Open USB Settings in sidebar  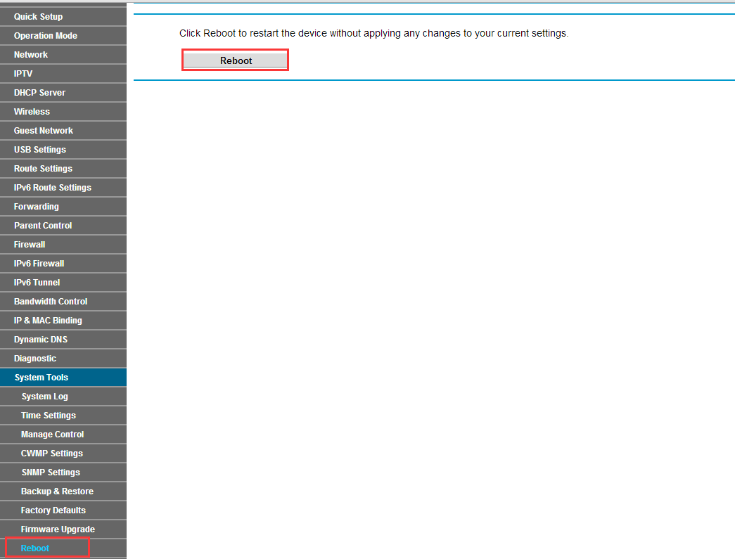click(x=63, y=150)
